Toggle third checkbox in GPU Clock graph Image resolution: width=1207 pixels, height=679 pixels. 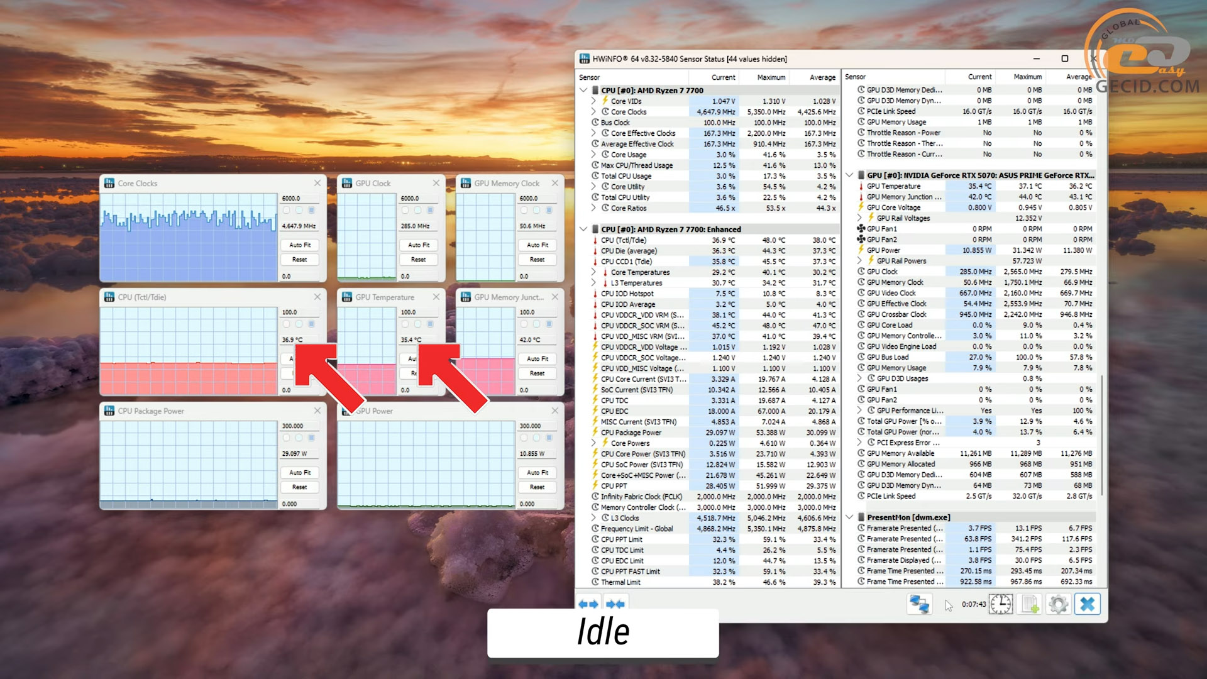(431, 210)
